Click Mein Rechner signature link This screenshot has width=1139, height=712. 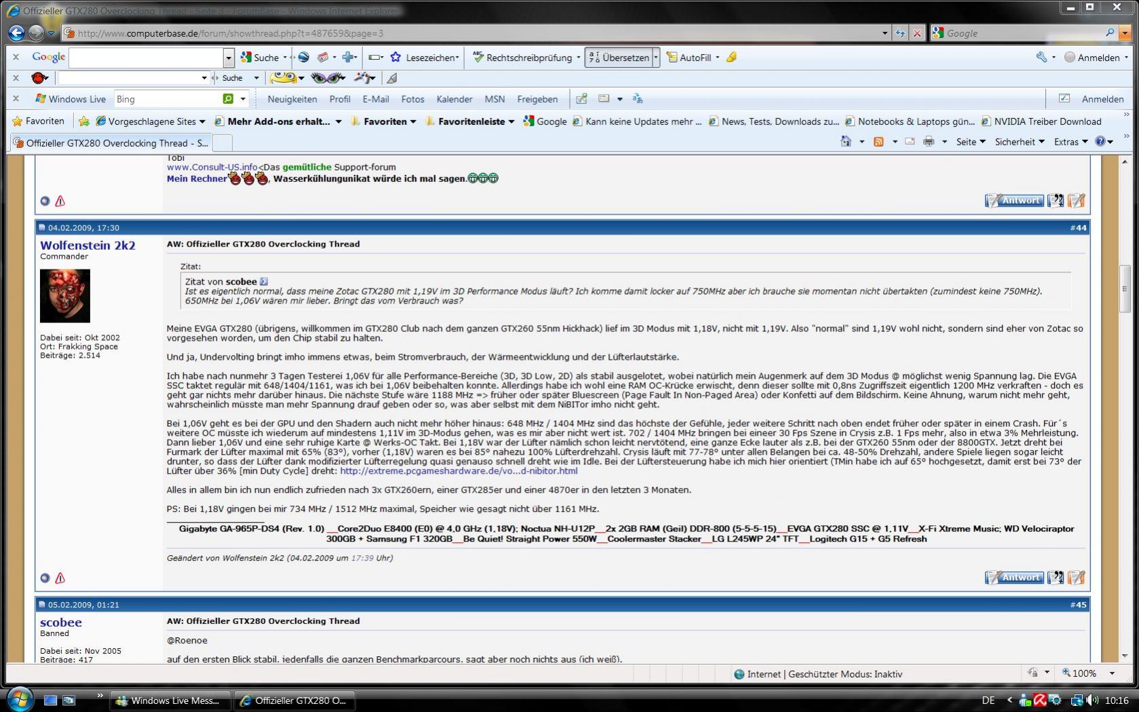(197, 179)
